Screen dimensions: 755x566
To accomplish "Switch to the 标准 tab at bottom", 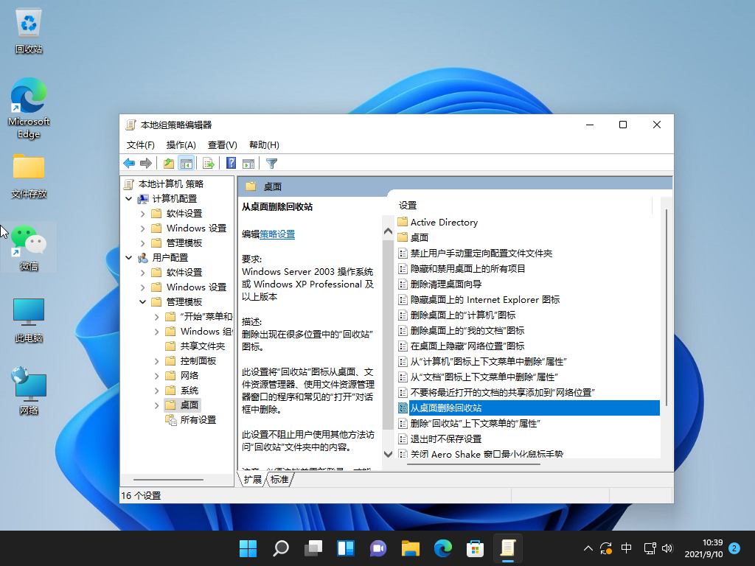I will [279, 478].
